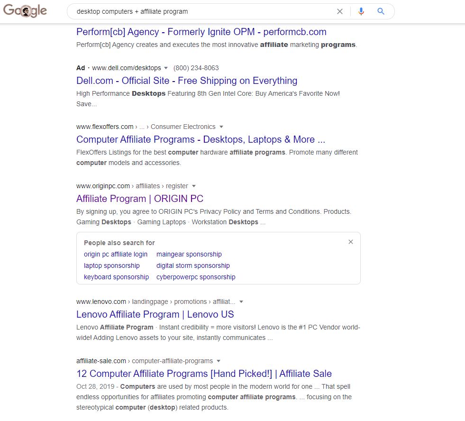Click the www.dell.com/desktops ad URL

point(127,68)
